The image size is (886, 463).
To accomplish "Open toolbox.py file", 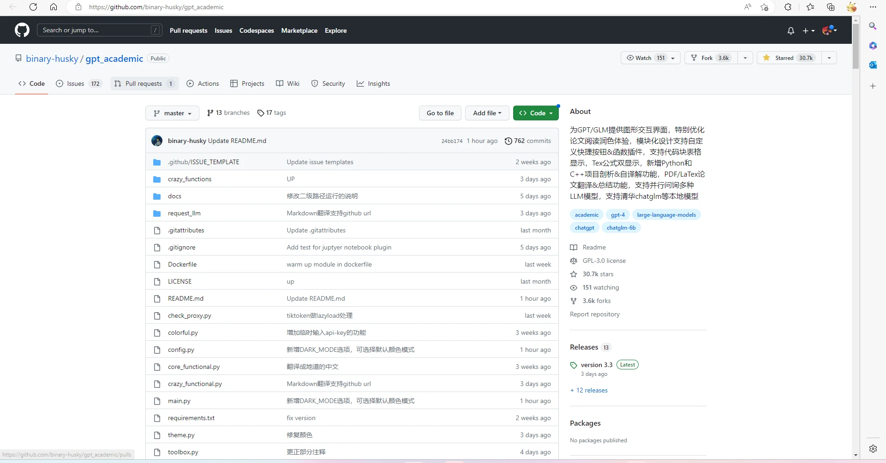I will click(183, 452).
